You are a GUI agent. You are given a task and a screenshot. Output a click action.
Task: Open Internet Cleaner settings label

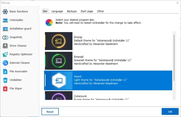pyautogui.click(x=20, y=63)
